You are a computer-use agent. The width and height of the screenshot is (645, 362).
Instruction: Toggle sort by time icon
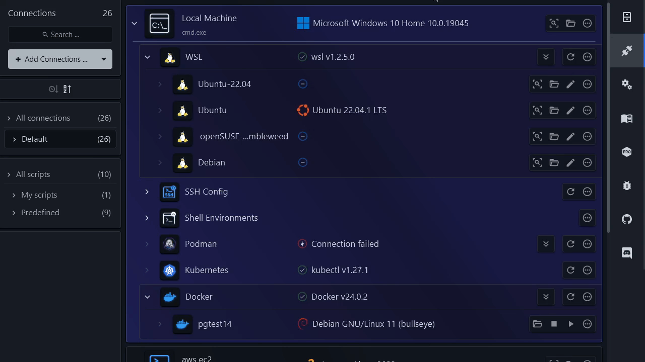click(53, 89)
